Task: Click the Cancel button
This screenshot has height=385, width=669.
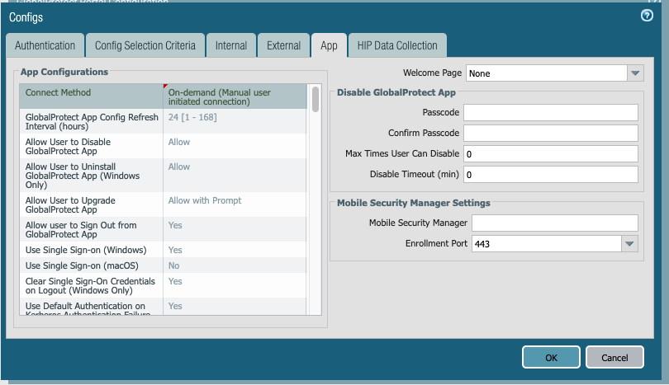Action: pos(614,357)
